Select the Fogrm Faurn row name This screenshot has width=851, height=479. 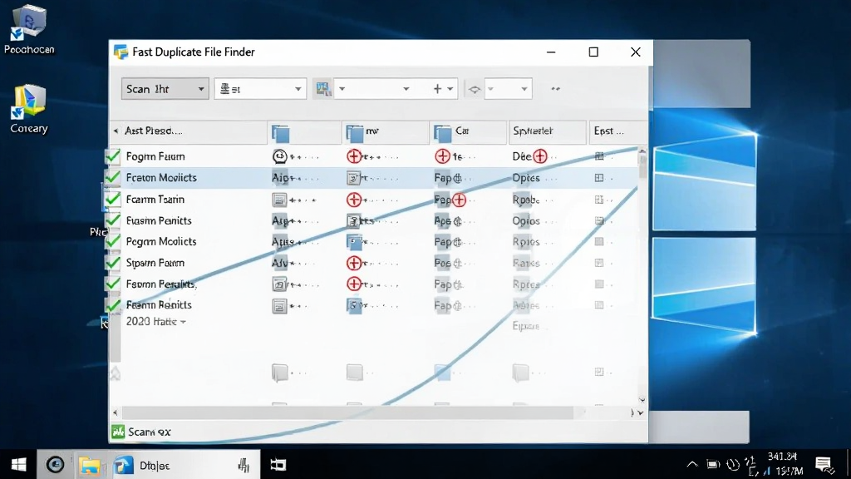pos(155,156)
